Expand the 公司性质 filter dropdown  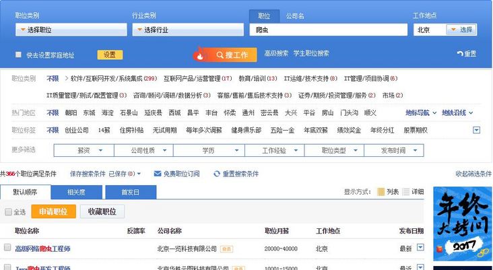[x=143, y=151]
